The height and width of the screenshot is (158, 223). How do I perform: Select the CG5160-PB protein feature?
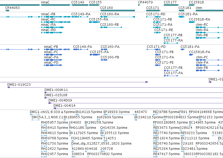104,60
